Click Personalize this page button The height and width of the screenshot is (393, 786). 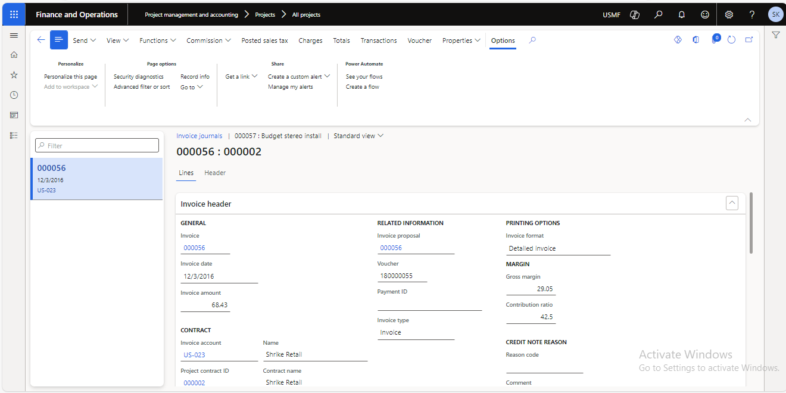70,76
